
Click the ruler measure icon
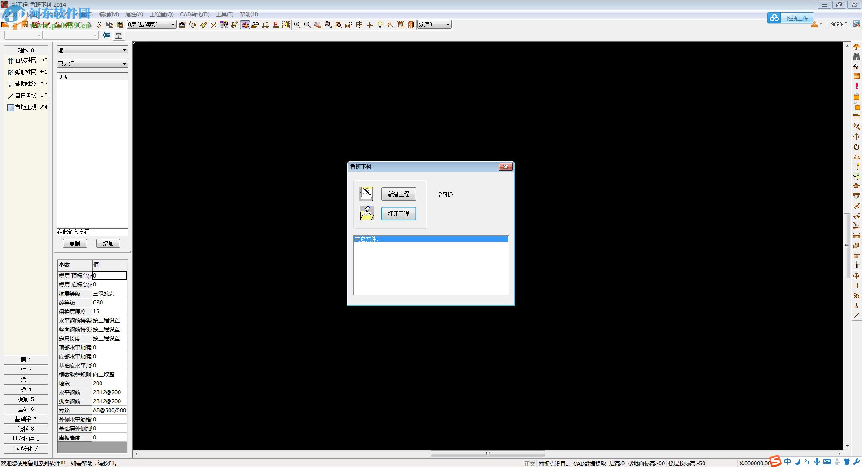click(856, 116)
